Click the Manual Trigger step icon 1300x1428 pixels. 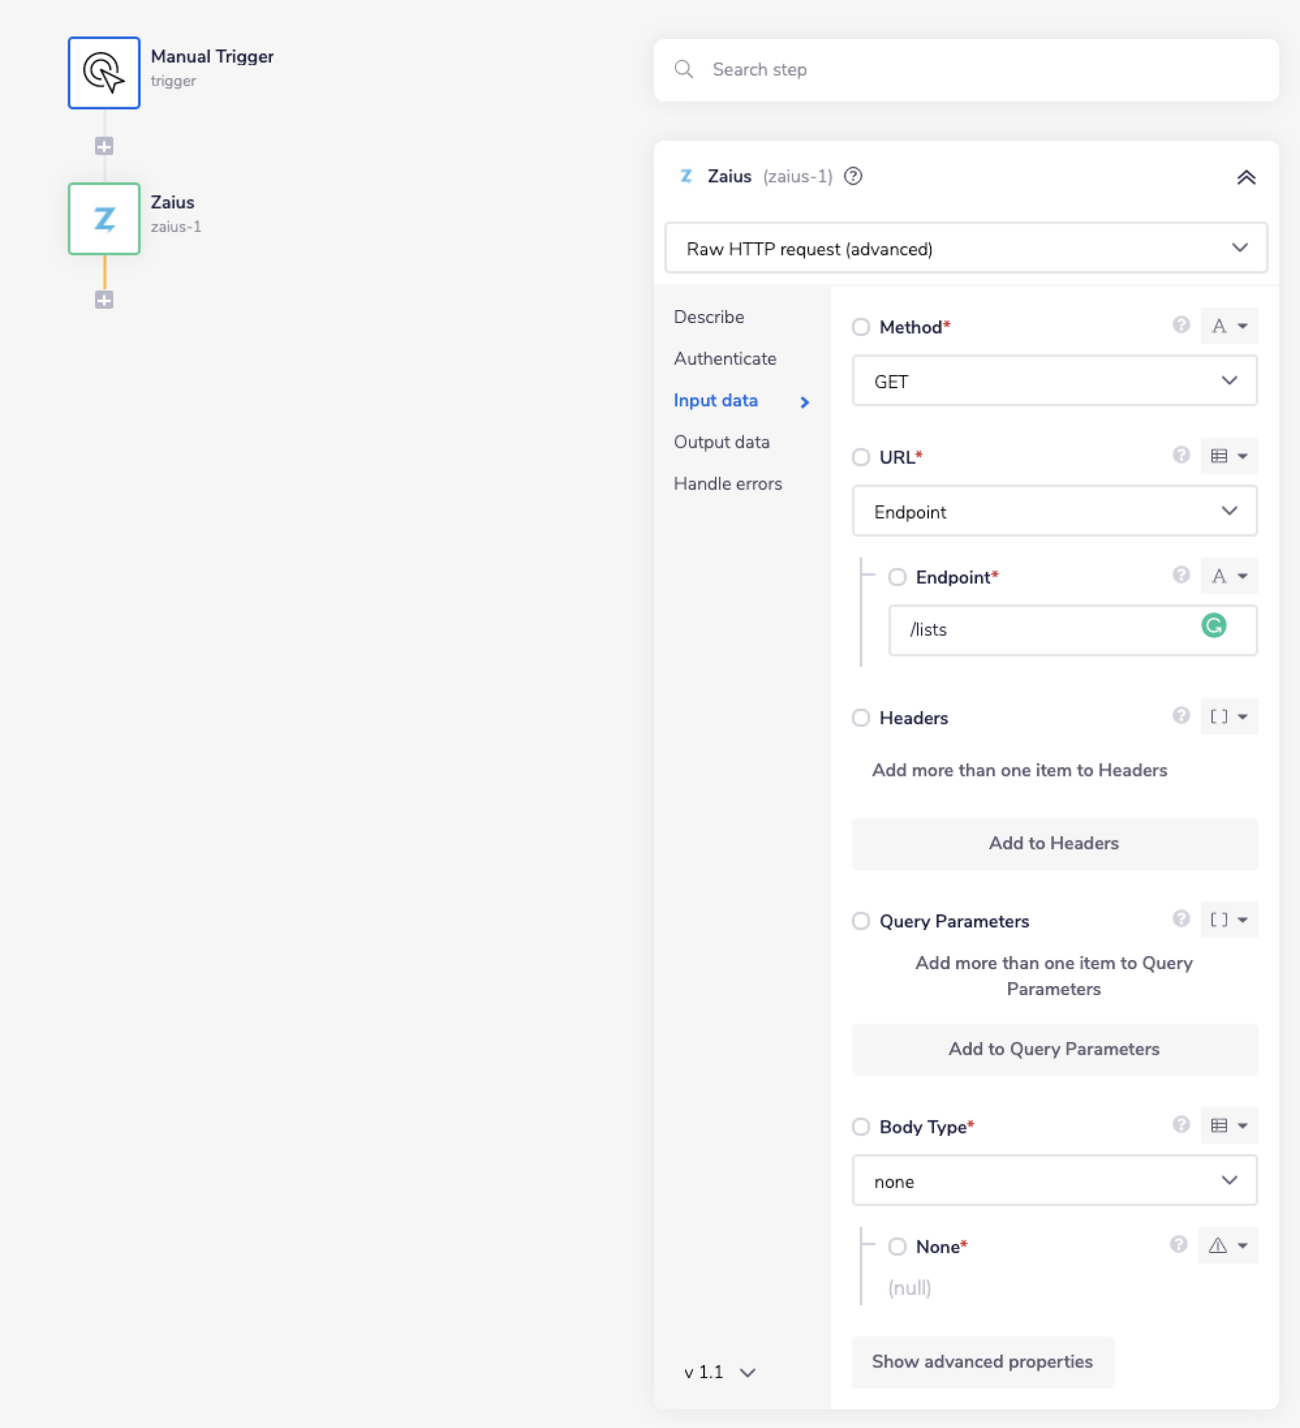pos(103,72)
